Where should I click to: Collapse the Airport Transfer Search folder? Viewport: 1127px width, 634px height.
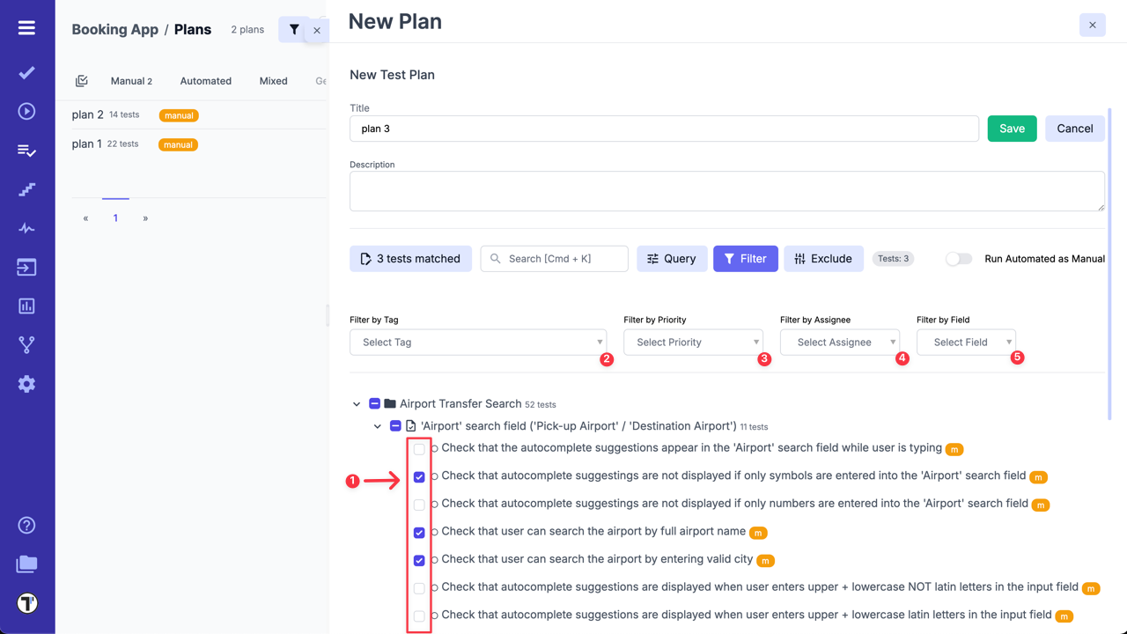357,404
